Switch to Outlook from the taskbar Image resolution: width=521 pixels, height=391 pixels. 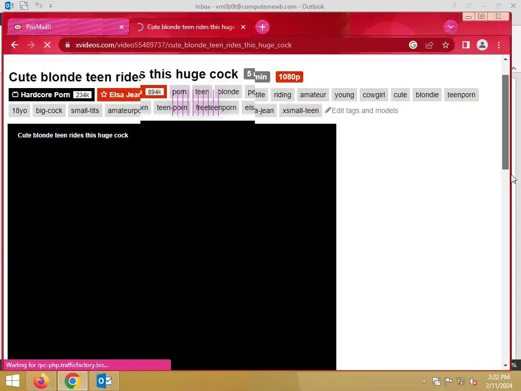(104, 381)
